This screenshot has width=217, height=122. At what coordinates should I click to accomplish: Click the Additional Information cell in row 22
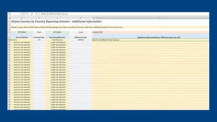click(x=151, y=75)
